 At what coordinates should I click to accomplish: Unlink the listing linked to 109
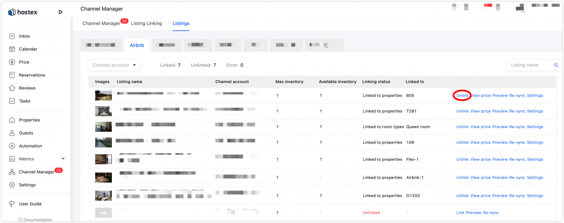point(462,142)
